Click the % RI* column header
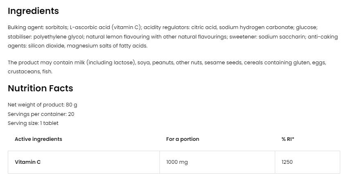 288,139
